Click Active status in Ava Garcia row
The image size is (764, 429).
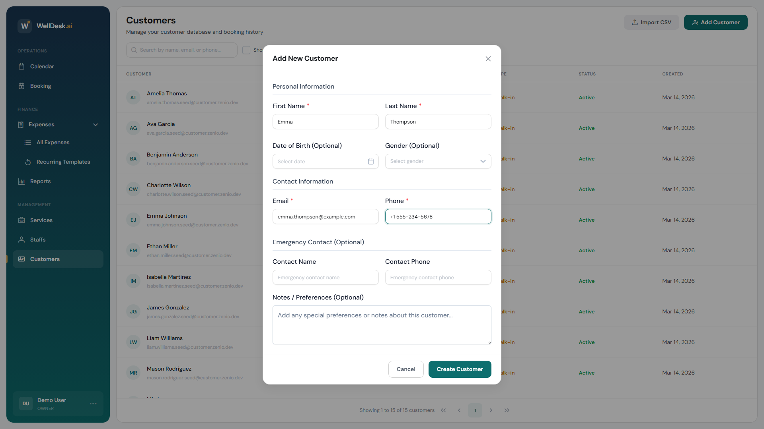tap(587, 128)
